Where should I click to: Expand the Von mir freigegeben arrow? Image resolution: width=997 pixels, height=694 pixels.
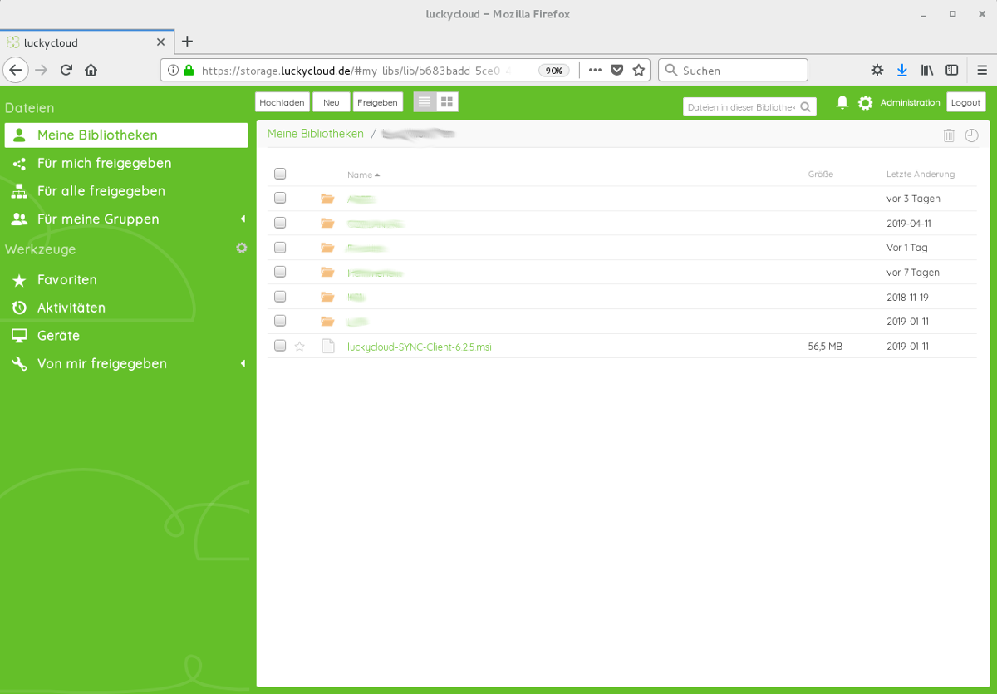click(x=243, y=364)
